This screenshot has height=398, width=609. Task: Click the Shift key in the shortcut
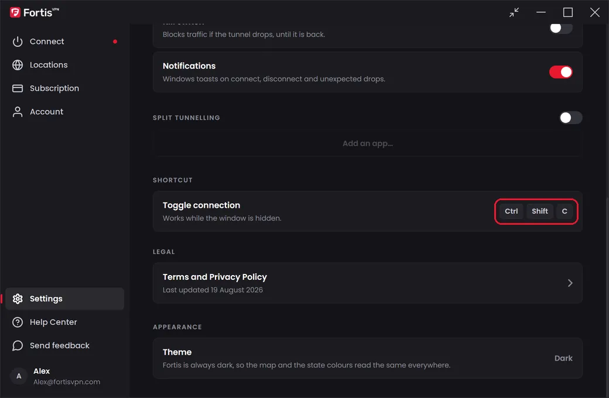point(539,211)
